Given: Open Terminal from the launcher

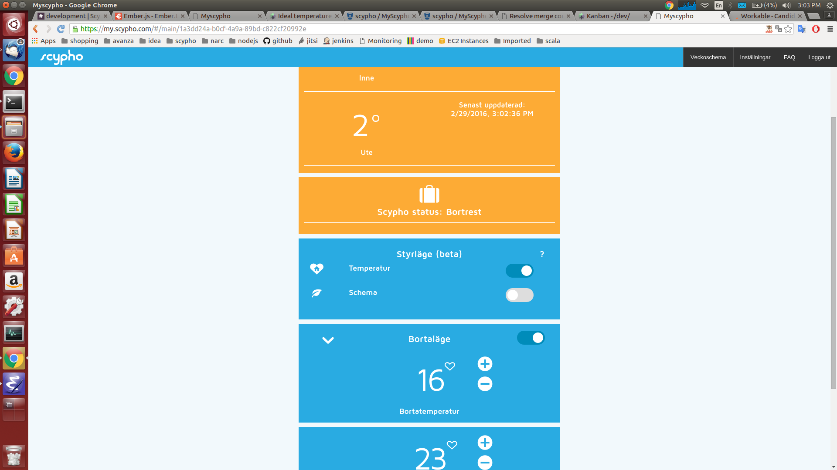Looking at the screenshot, I should pos(14,101).
